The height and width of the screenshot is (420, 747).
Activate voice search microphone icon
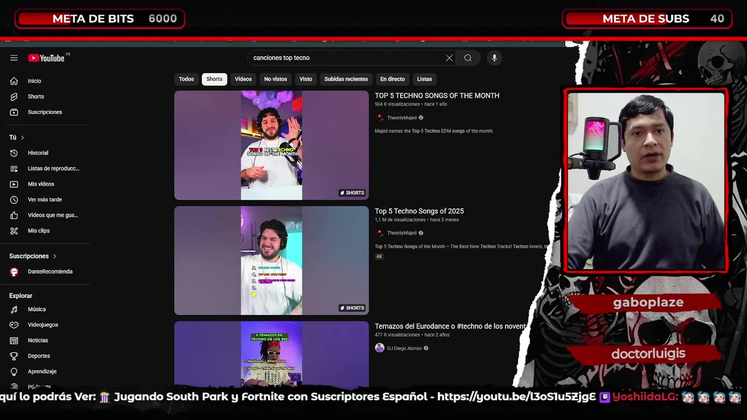(x=494, y=58)
